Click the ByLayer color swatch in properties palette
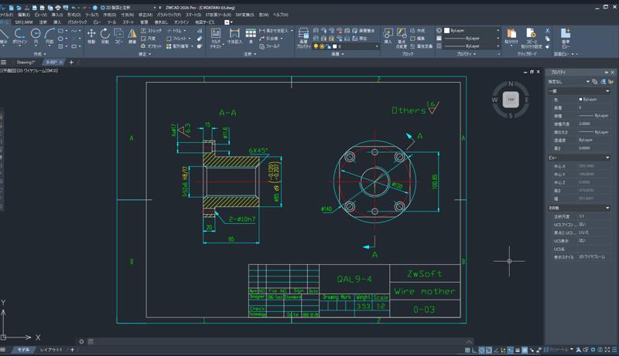Viewport: 619px width, 356px height. 581,99
